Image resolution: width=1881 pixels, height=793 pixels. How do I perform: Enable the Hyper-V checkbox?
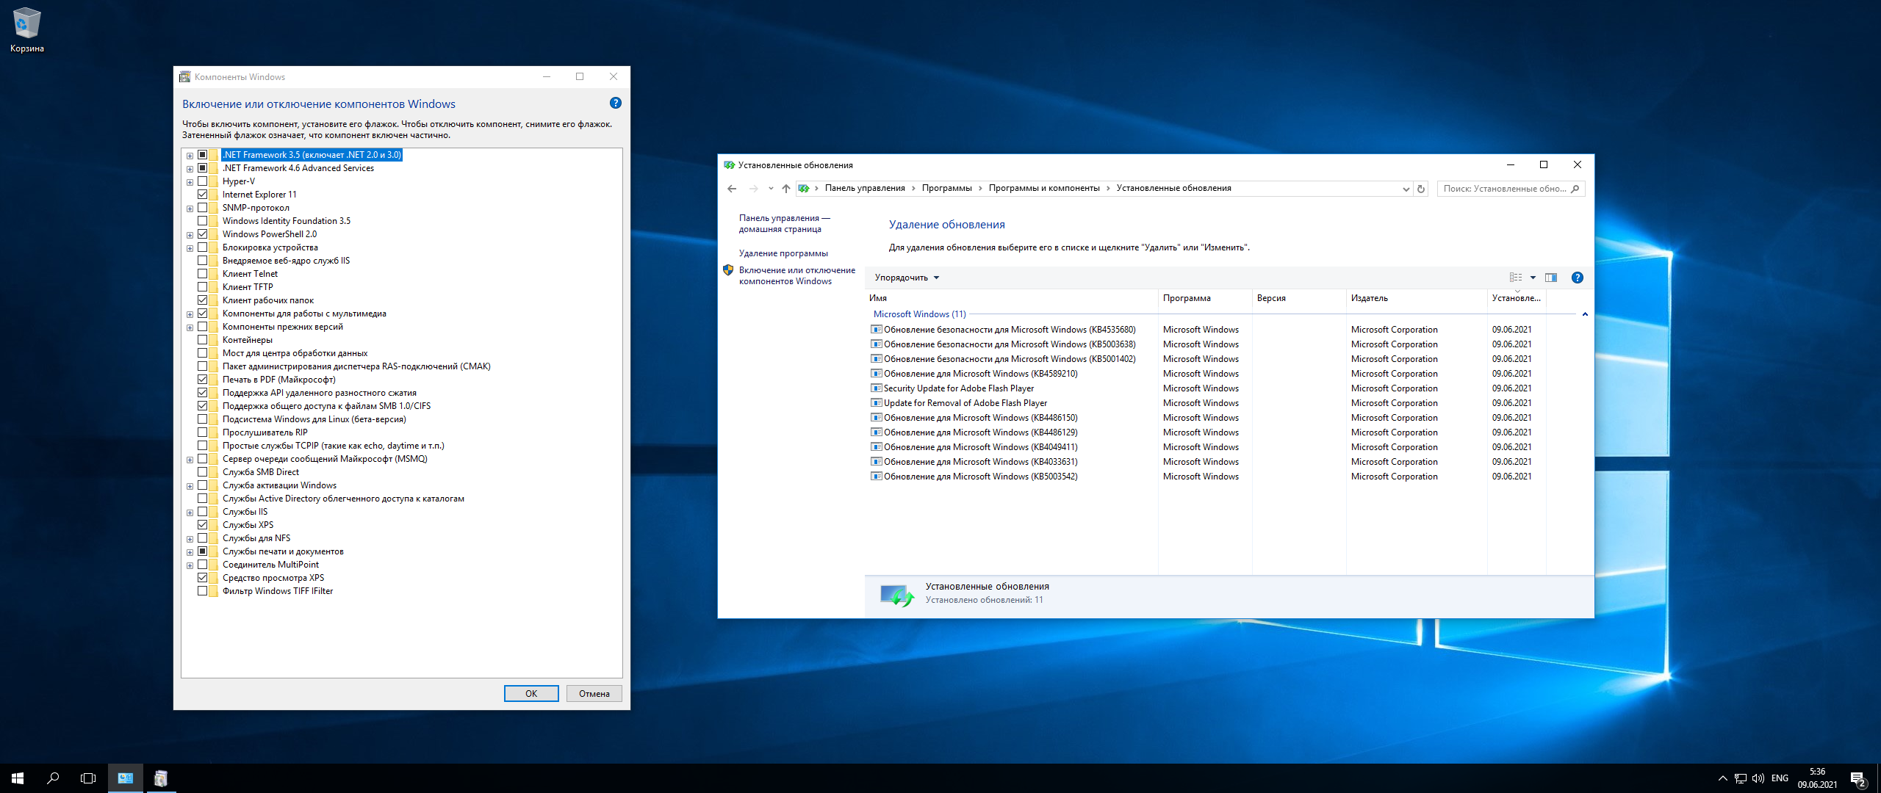tap(202, 181)
